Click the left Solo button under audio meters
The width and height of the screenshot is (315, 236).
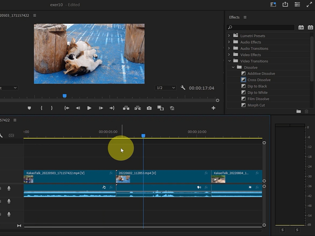click(x=282, y=230)
